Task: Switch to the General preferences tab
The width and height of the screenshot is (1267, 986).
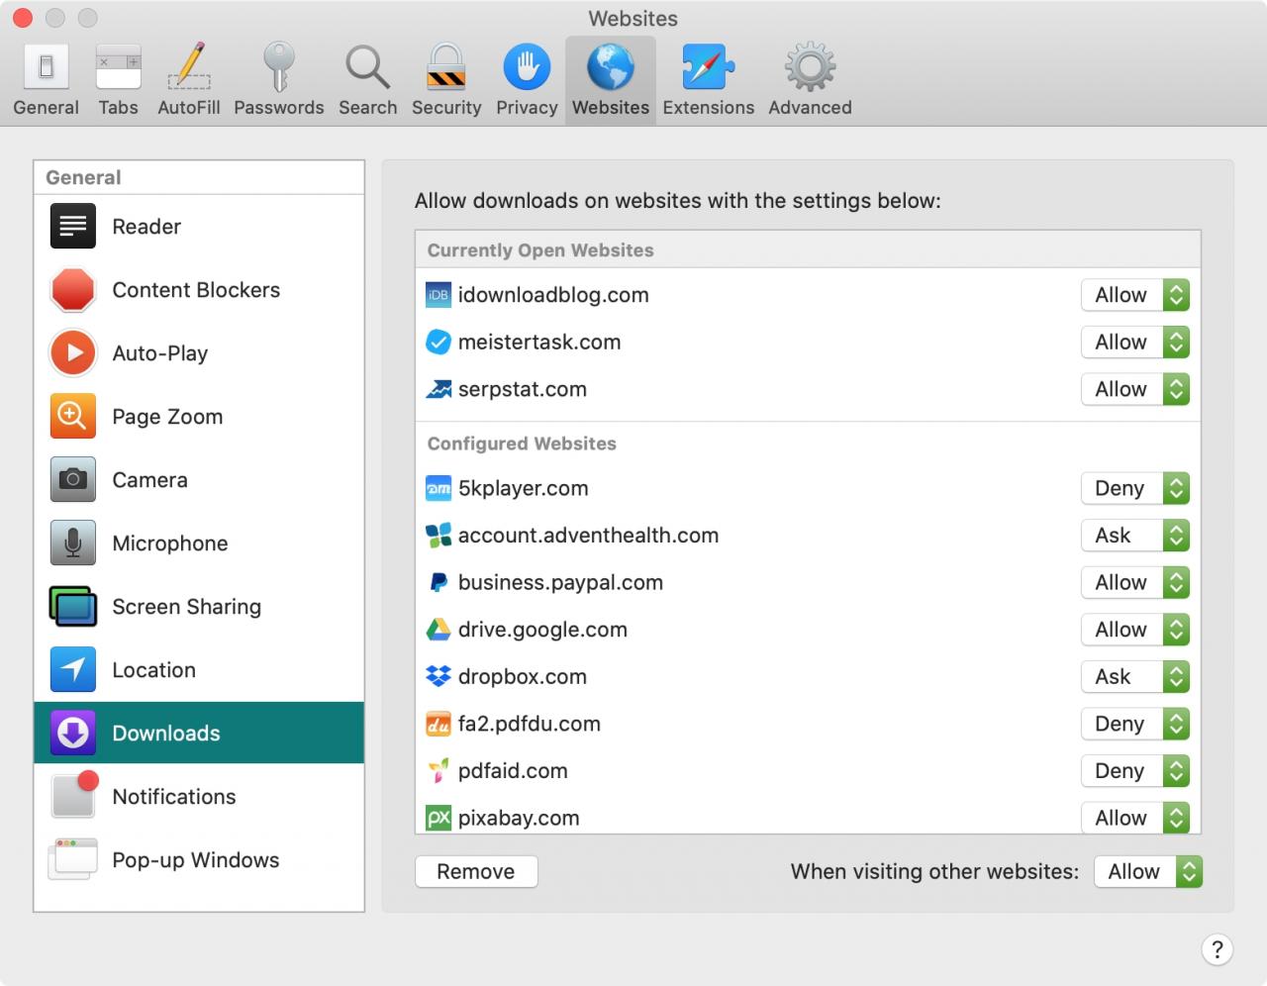Action: (x=46, y=80)
